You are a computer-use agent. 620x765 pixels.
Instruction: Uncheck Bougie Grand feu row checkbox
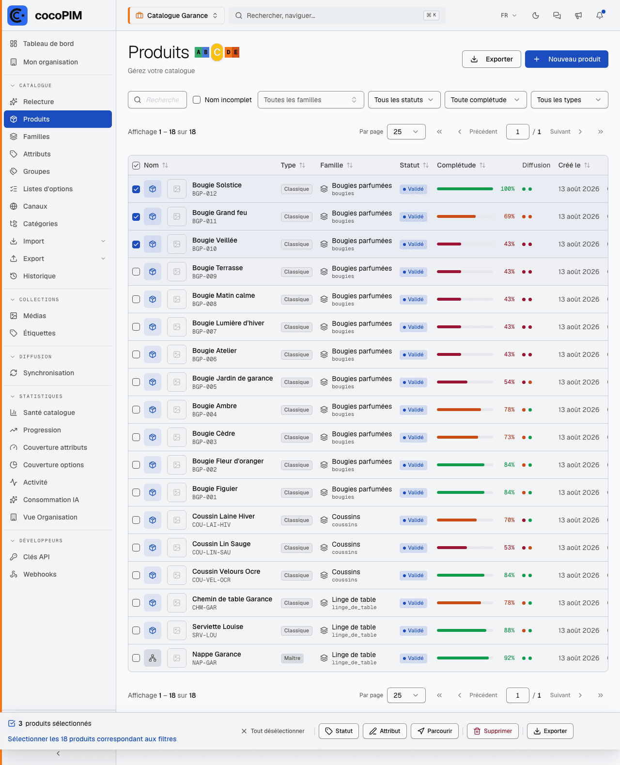pos(136,216)
